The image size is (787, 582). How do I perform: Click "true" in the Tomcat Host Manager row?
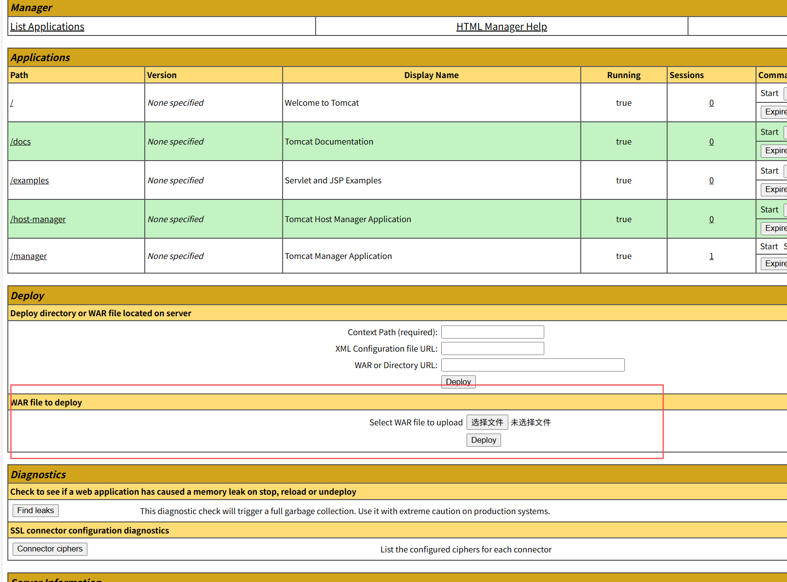coord(624,219)
